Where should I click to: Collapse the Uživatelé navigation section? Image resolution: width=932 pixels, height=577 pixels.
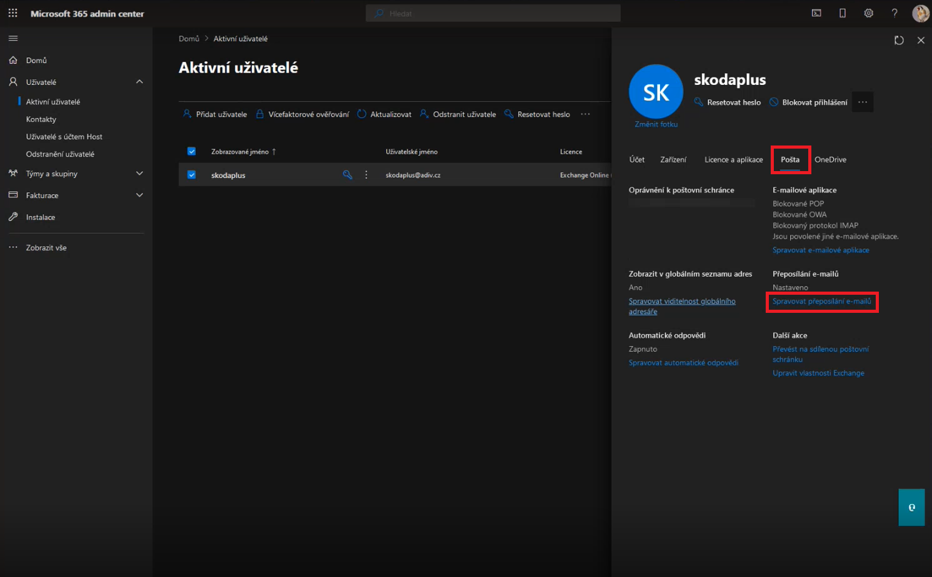point(139,82)
